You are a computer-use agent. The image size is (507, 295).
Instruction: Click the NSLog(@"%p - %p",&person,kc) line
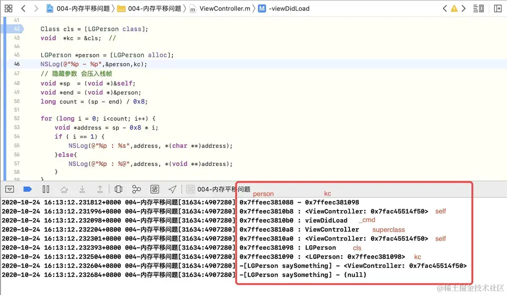point(94,64)
